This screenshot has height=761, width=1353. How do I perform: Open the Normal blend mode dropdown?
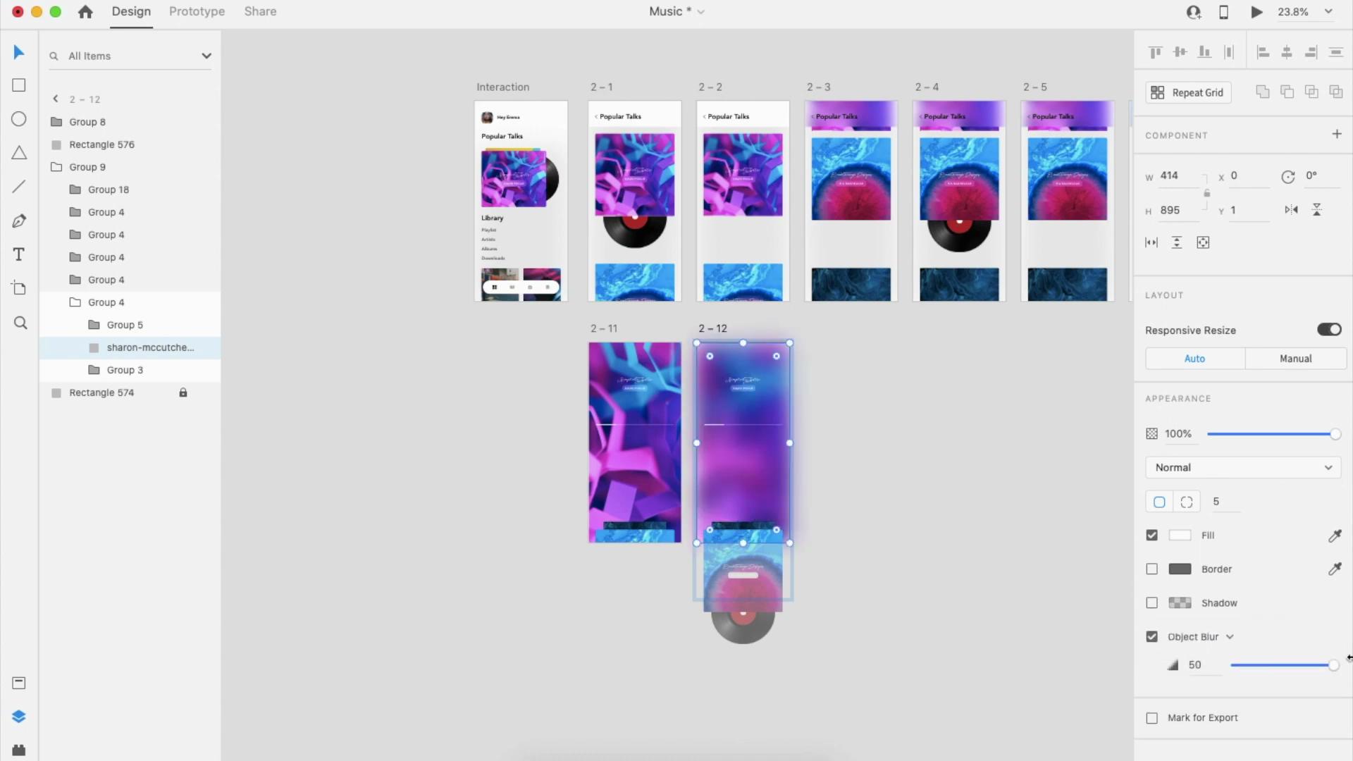(1243, 468)
